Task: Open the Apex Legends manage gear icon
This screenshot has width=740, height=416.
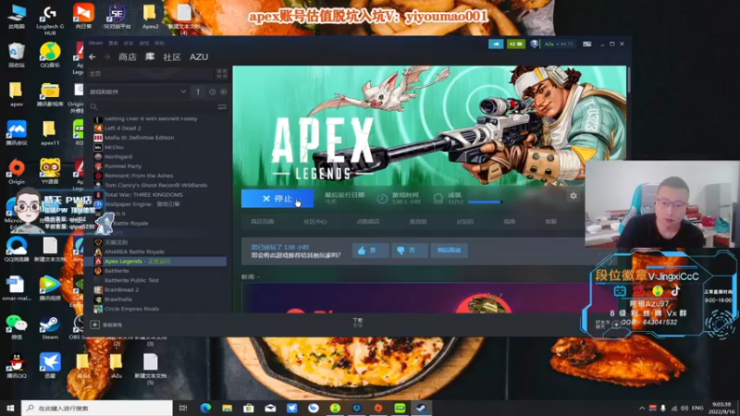Action: [573, 196]
